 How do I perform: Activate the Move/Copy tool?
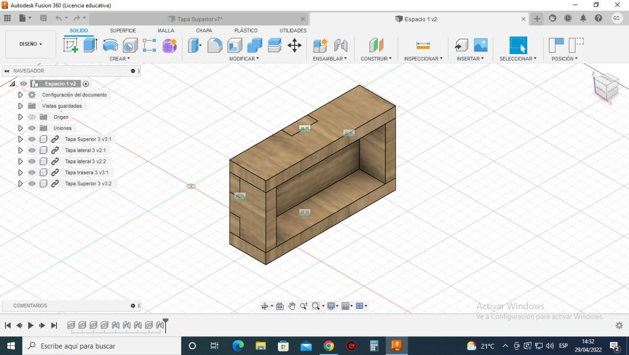point(294,45)
